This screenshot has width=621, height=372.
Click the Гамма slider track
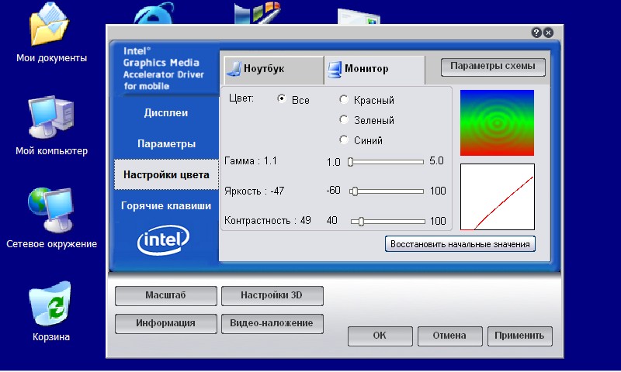point(387,162)
